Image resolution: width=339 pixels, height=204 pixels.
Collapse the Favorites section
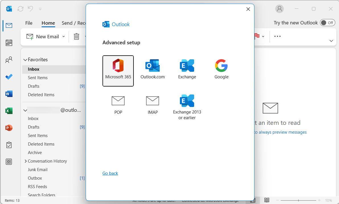tap(25, 60)
